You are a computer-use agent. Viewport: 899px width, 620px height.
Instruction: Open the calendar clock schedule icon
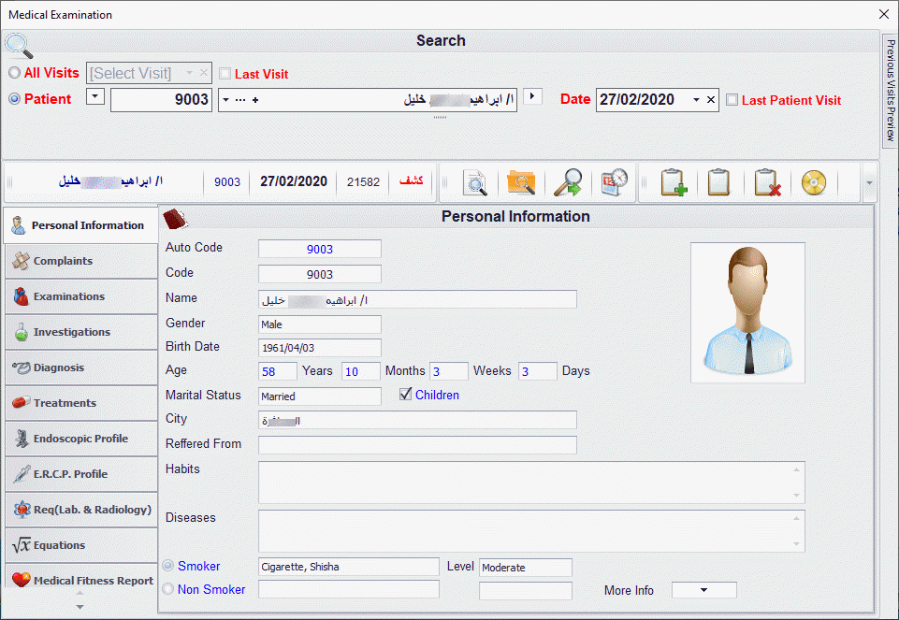[x=614, y=182]
